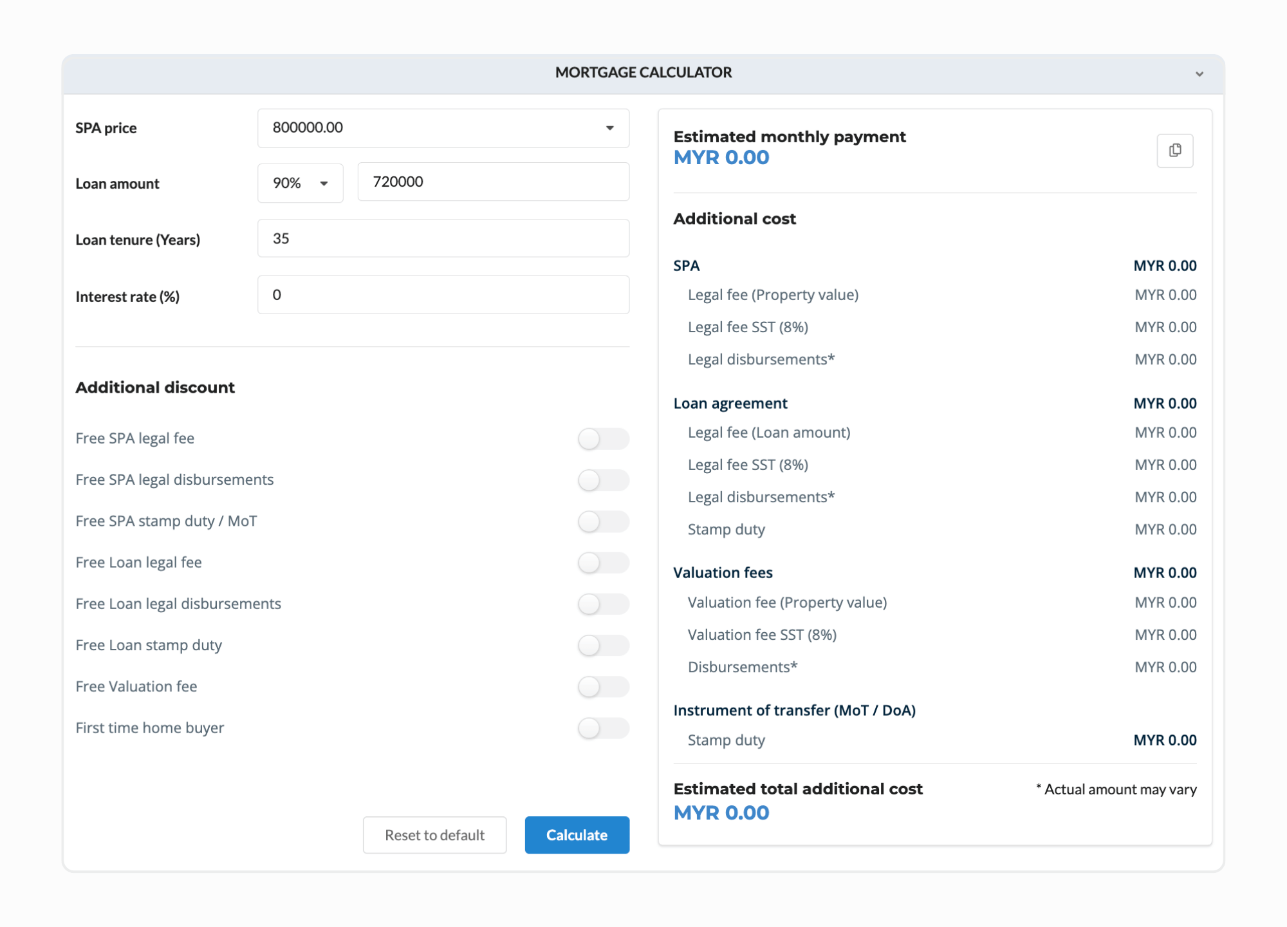
Task: Copy the estimated monthly payment result
Action: click(x=1174, y=151)
